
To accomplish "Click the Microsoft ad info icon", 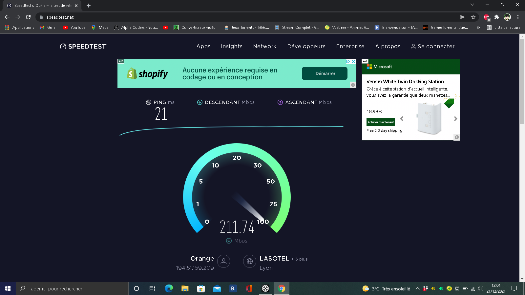I will click(457, 137).
